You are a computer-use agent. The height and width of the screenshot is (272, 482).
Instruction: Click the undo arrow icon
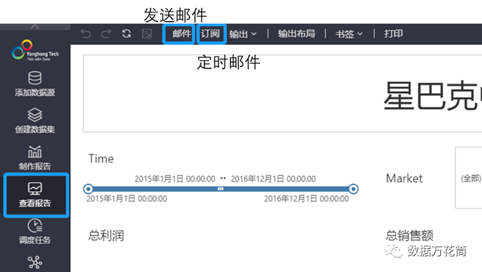[x=86, y=34]
